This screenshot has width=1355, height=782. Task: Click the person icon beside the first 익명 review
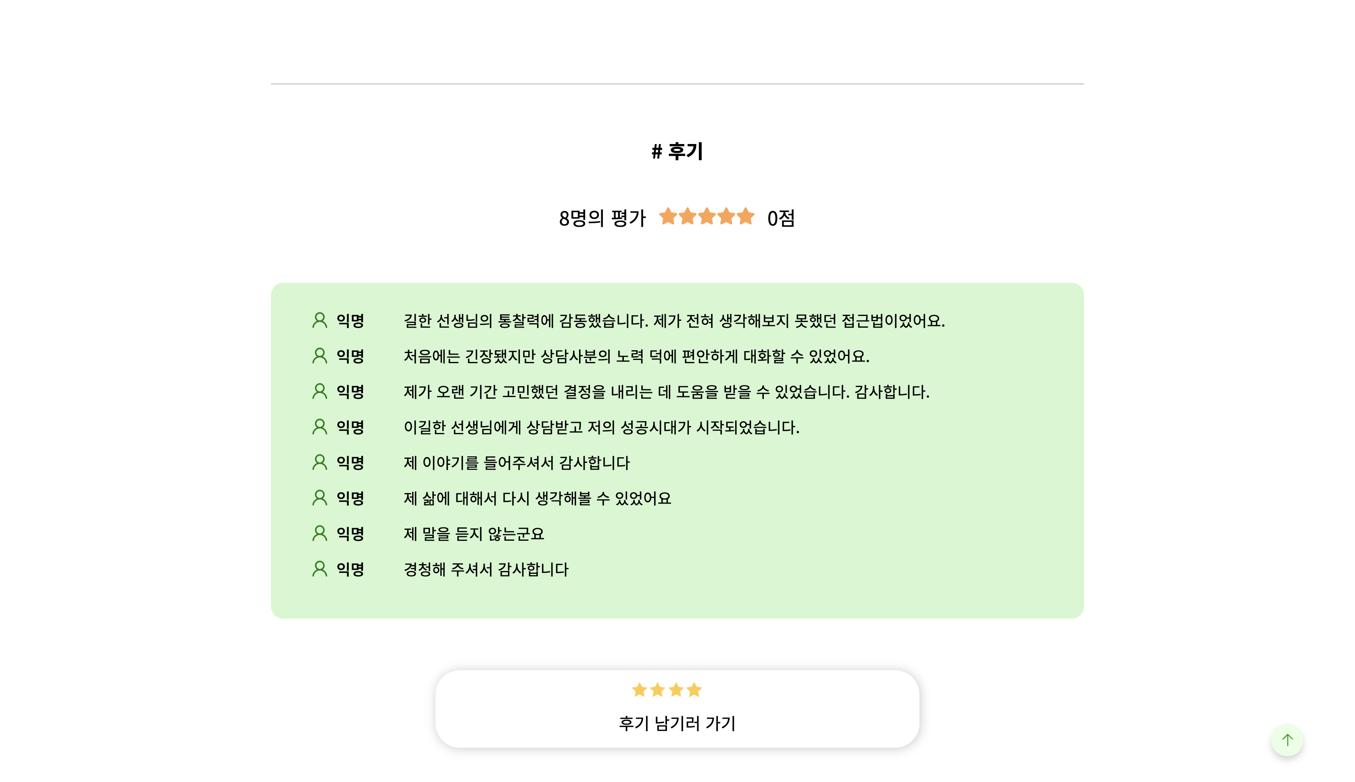pyautogui.click(x=320, y=321)
